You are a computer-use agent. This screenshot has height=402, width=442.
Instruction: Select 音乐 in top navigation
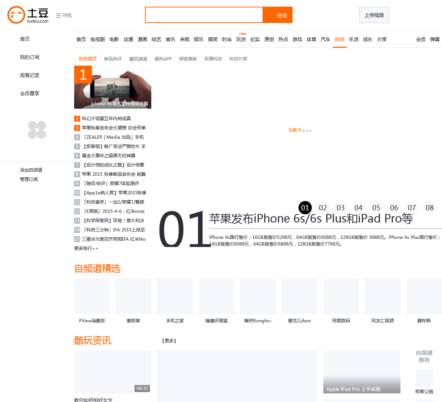[171, 39]
